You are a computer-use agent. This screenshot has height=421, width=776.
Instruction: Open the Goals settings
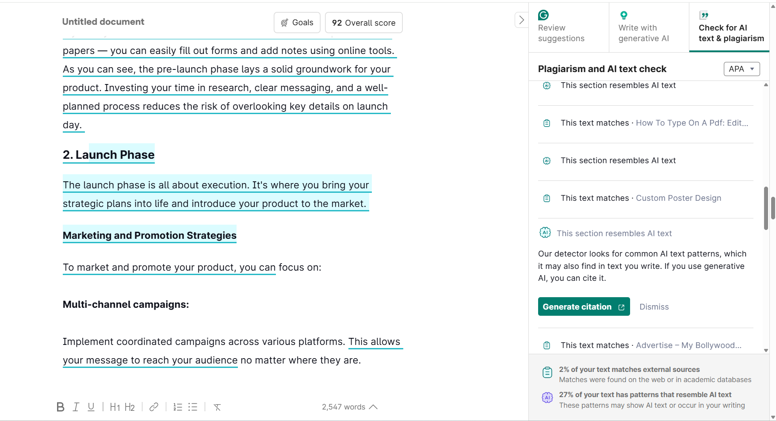pyautogui.click(x=297, y=23)
